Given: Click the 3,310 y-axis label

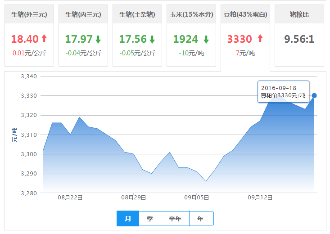Looking at the screenshot, I should tap(29, 135).
